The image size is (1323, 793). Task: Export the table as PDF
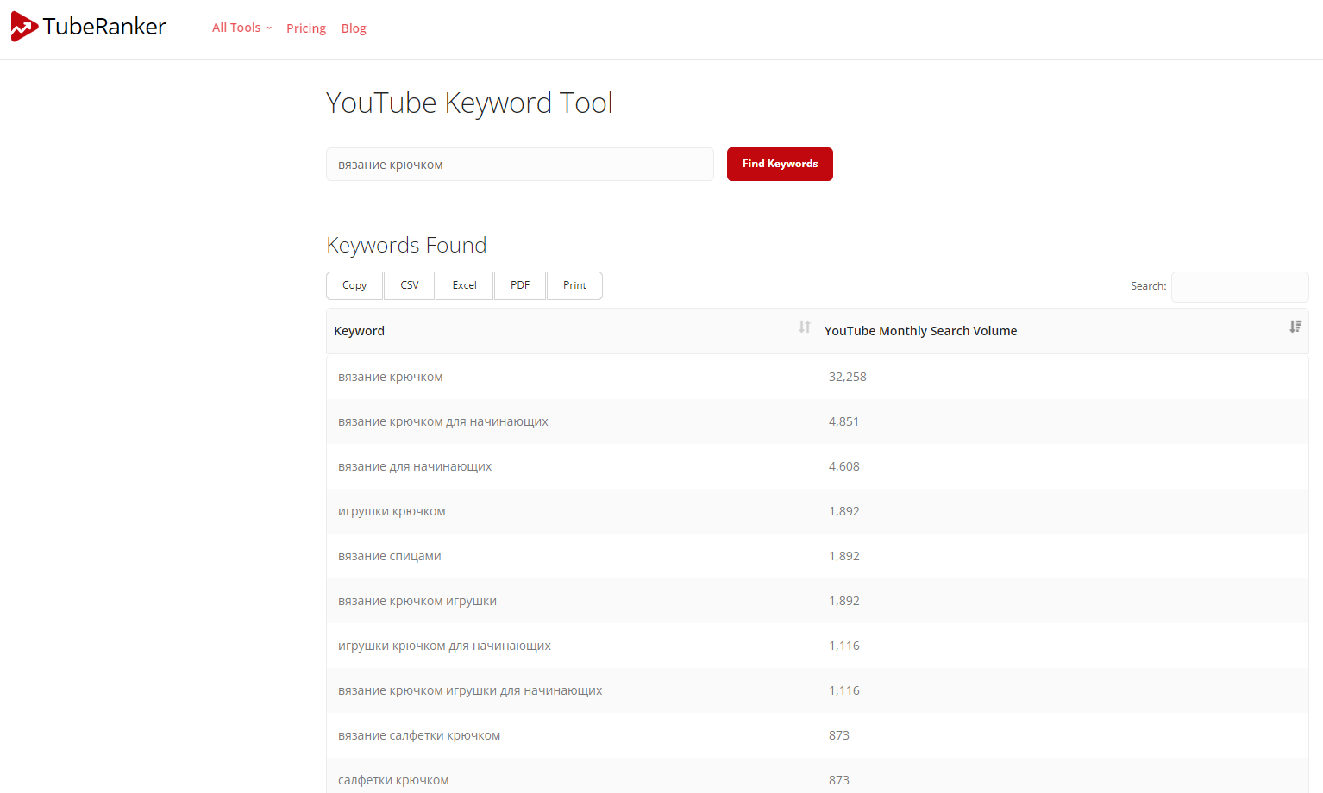pos(520,285)
